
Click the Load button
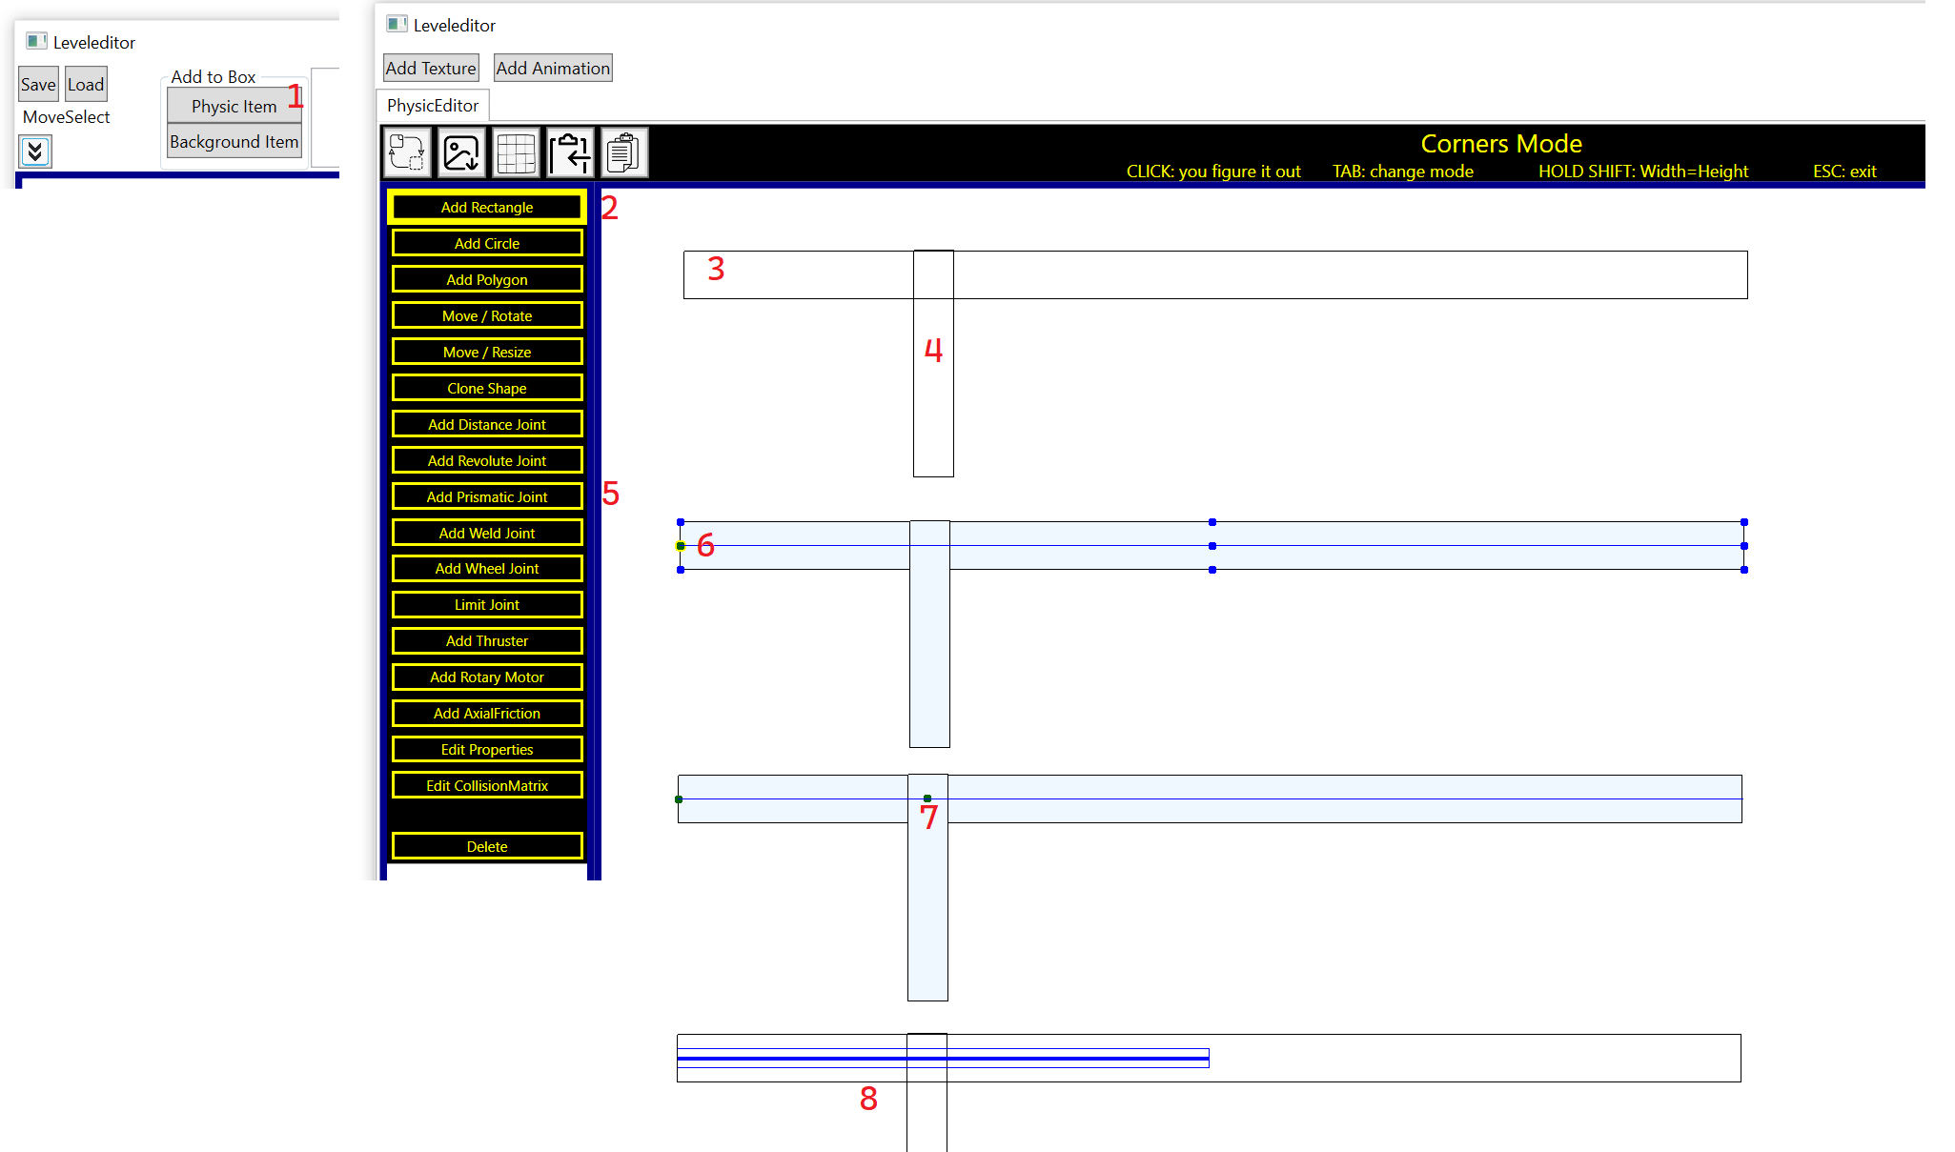[86, 85]
